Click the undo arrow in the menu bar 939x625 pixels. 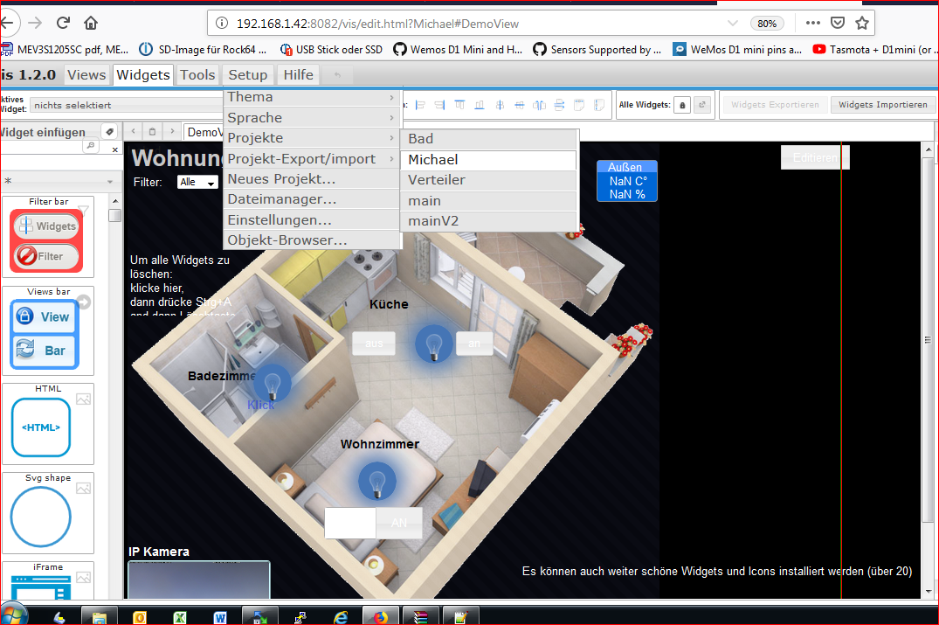[x=337, y=75]
